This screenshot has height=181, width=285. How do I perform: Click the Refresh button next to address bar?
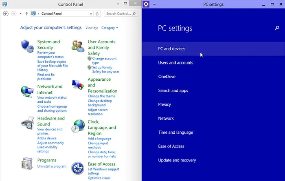[97, 13]
